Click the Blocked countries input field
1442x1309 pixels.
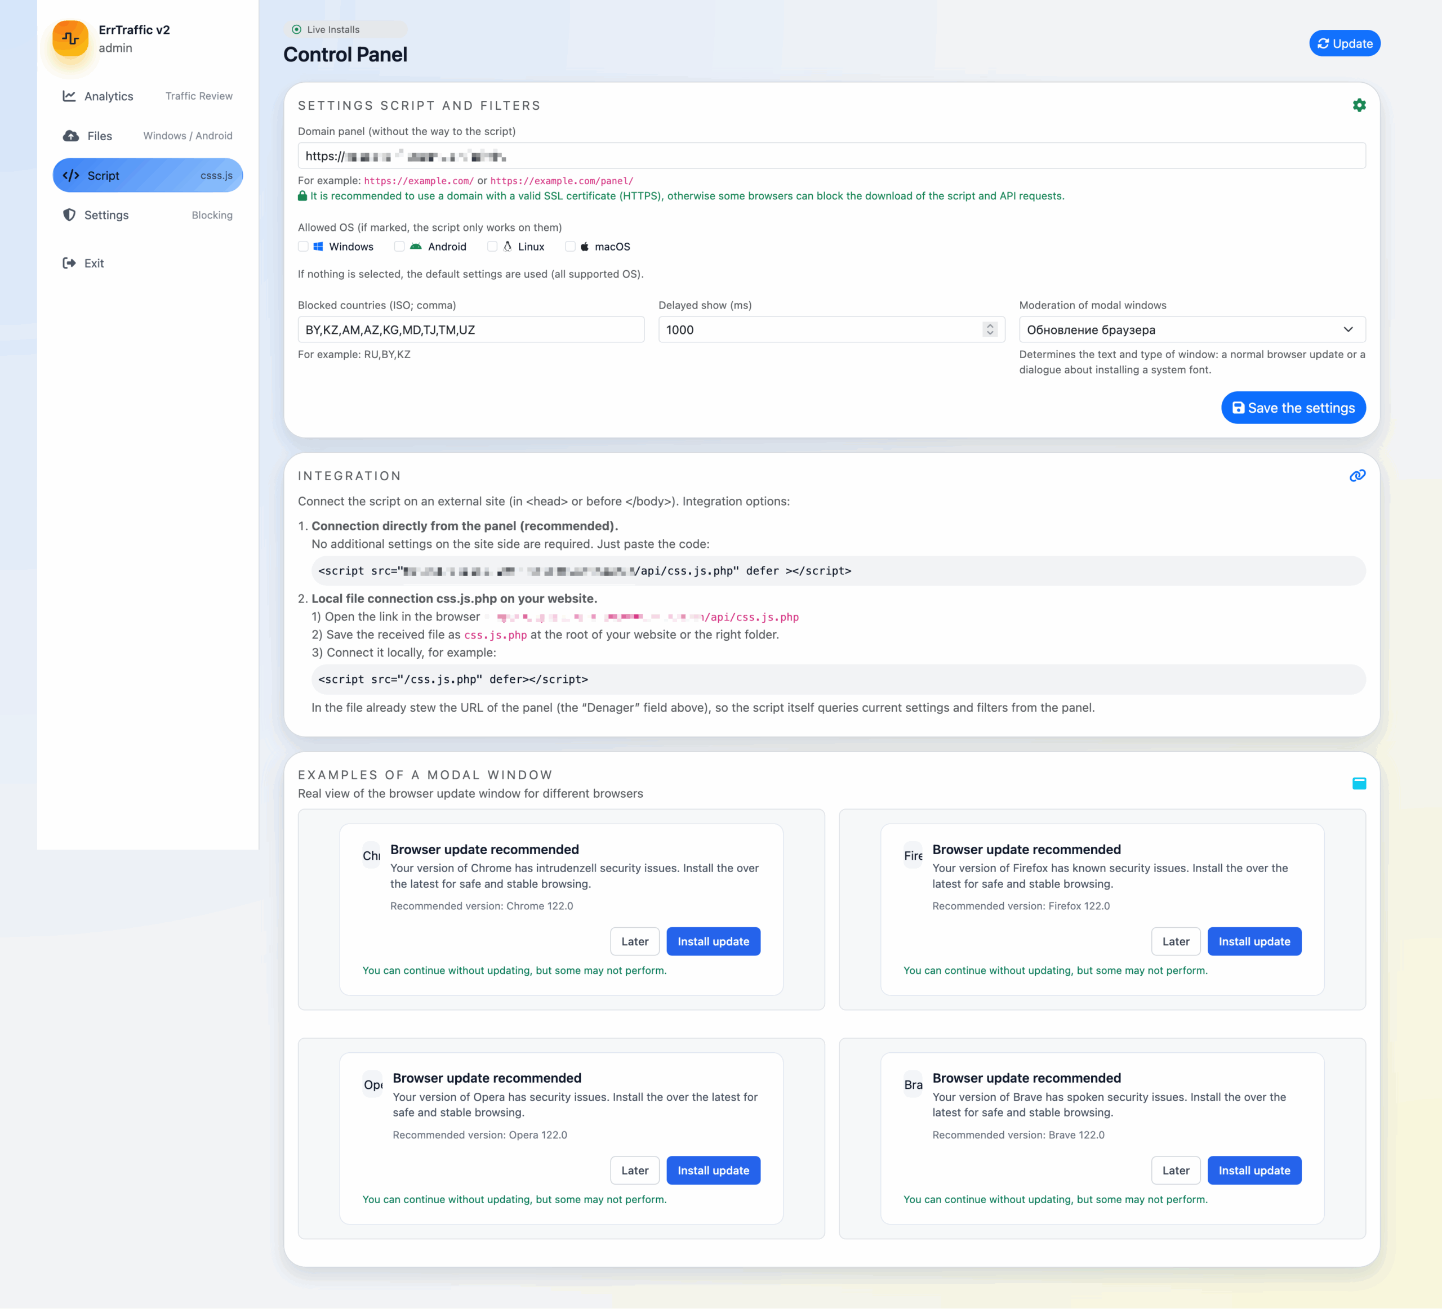point(471,329)
